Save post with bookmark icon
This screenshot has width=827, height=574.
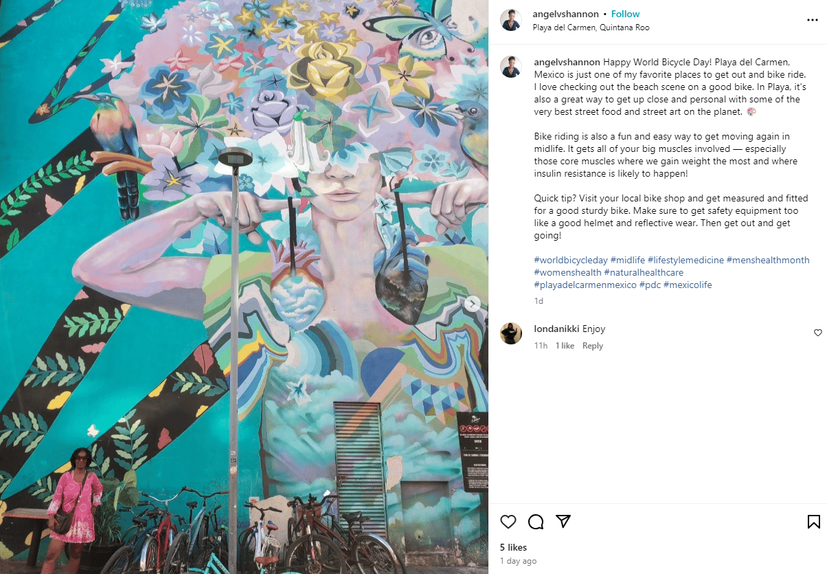[813, 522]
